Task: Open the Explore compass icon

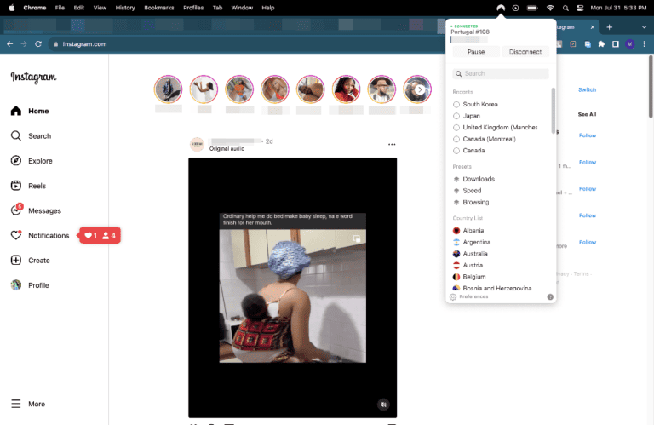Action: click(x=16, y=161)
